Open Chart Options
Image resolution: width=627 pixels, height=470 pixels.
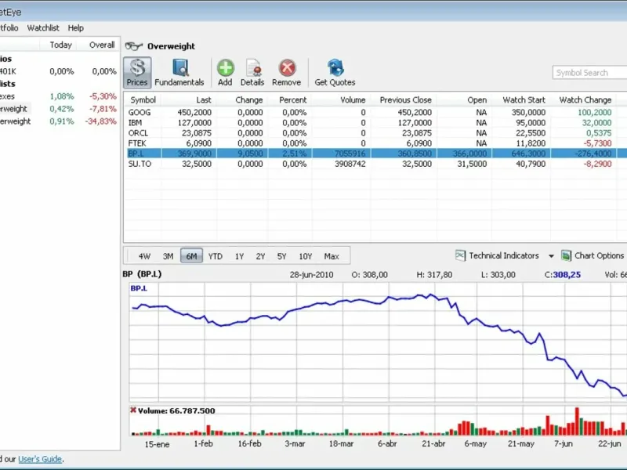pyautogui.click(x=593, y=255)
